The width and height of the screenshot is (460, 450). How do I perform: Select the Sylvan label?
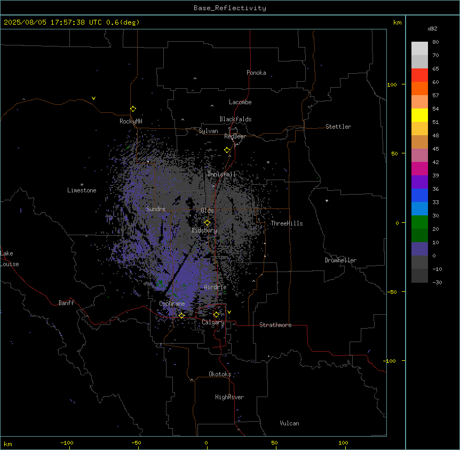tap(208, 131)
